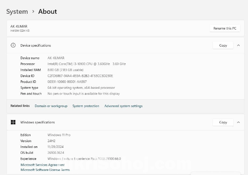Select the Device ID value C2FD6867

coord(80,76)
